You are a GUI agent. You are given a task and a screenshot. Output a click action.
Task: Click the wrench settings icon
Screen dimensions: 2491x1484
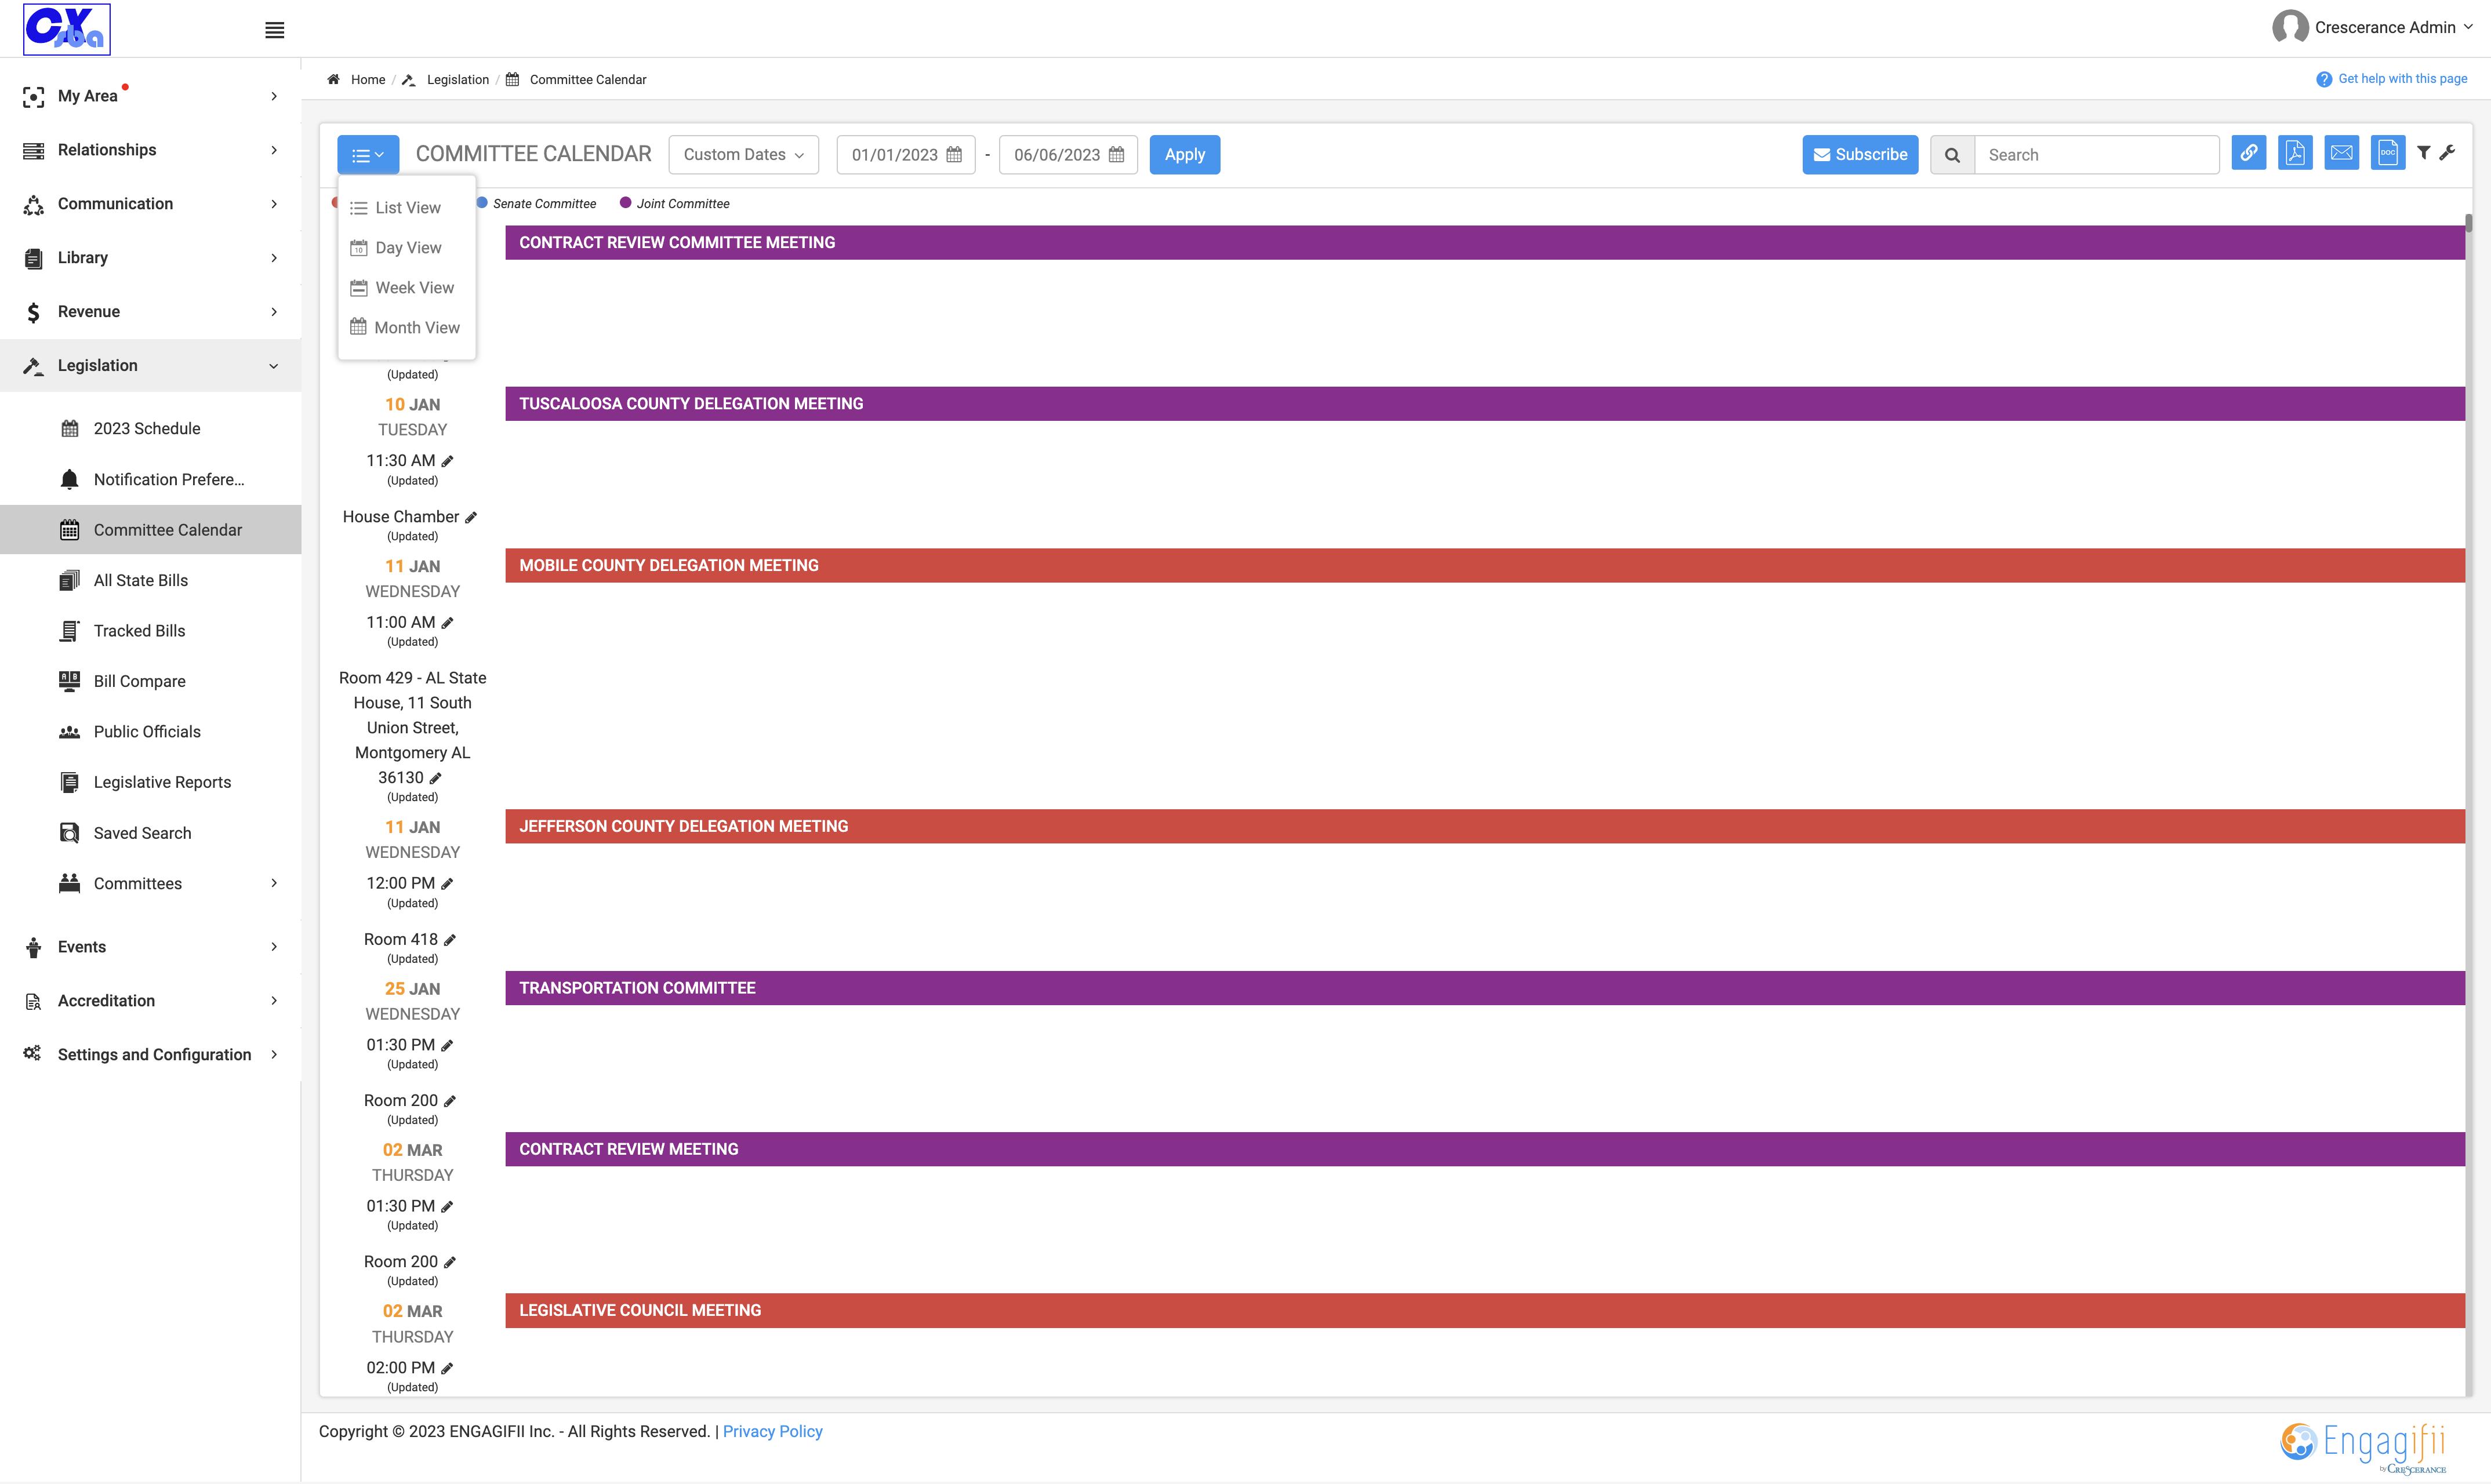click(x=2447, y=153)
